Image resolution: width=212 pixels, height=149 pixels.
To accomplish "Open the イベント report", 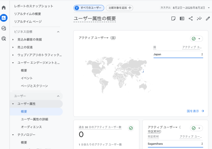I will [27, 78].
